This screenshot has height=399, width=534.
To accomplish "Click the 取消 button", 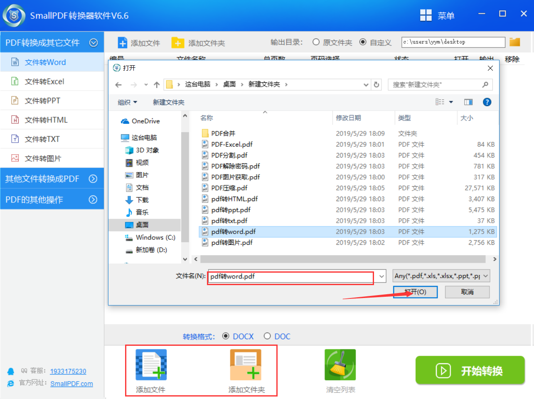I will click(x=467, y=292).
